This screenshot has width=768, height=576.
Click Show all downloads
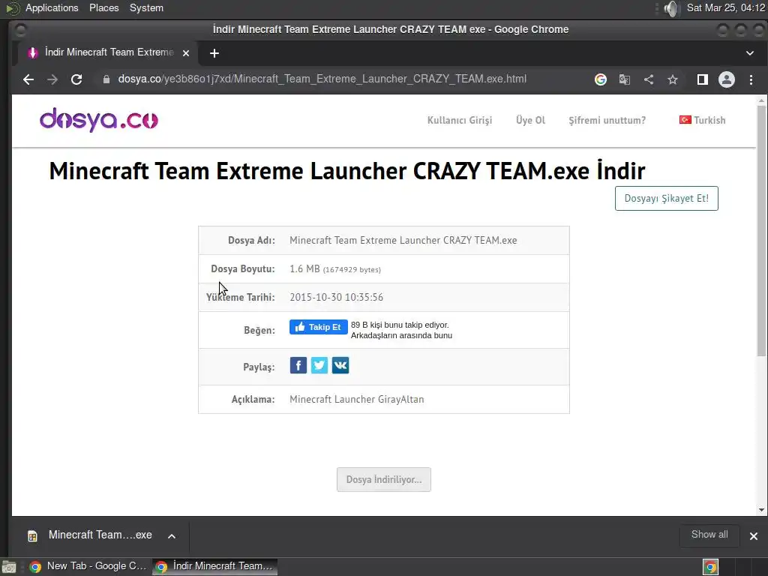tap(709, 535)
